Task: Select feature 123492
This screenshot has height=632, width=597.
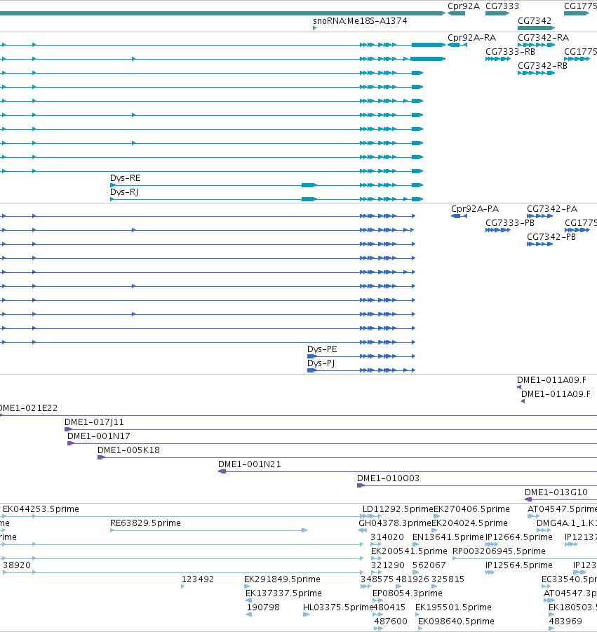Action: point(183,586)
